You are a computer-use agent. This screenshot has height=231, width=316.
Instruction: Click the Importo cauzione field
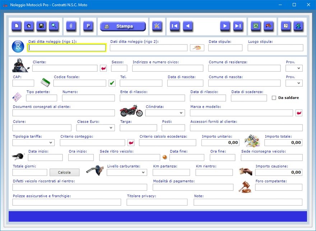[x=279, y=173]
